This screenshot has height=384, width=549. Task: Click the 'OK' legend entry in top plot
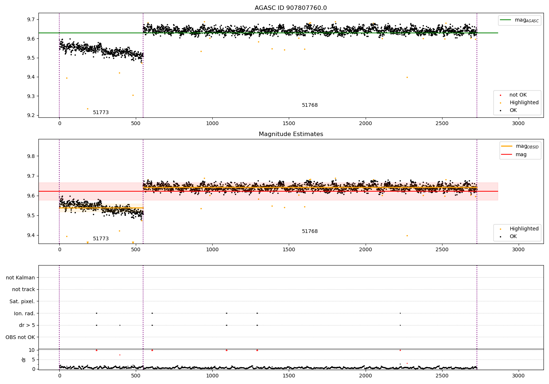[x=509, y=110]
